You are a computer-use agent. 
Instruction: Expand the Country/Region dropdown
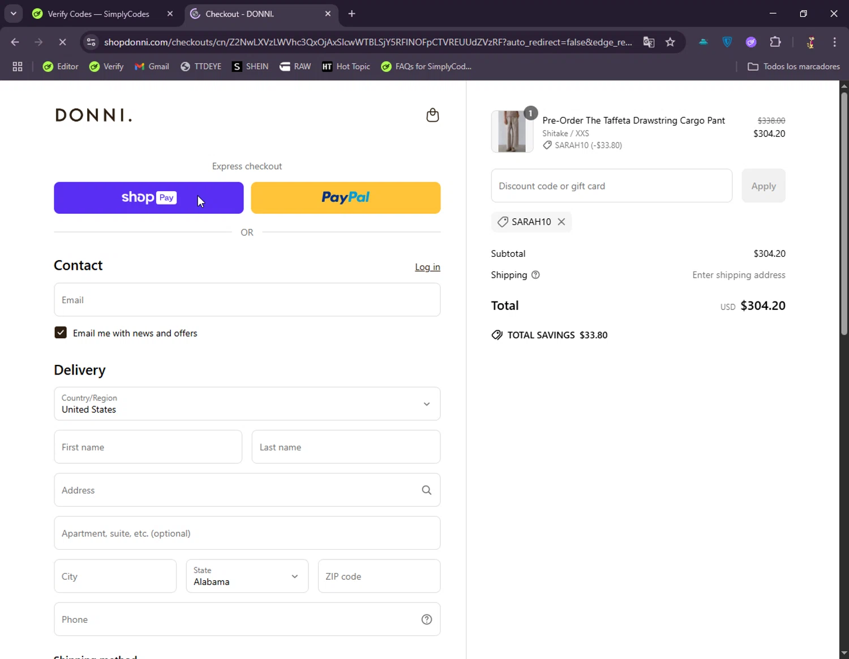click(x=247, y=404)
